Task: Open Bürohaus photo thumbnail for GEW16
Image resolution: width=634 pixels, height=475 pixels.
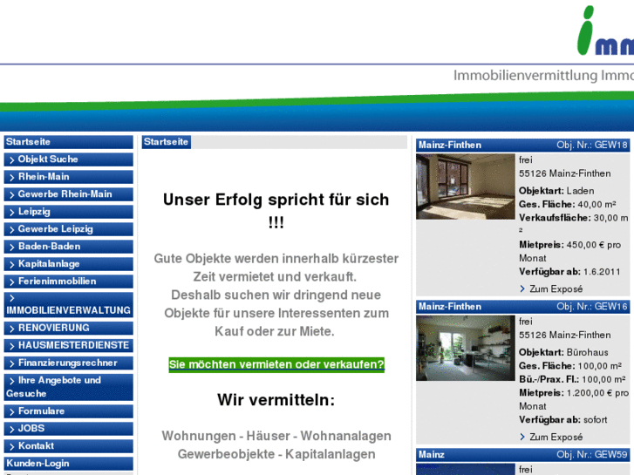Action: click(466, 348)
